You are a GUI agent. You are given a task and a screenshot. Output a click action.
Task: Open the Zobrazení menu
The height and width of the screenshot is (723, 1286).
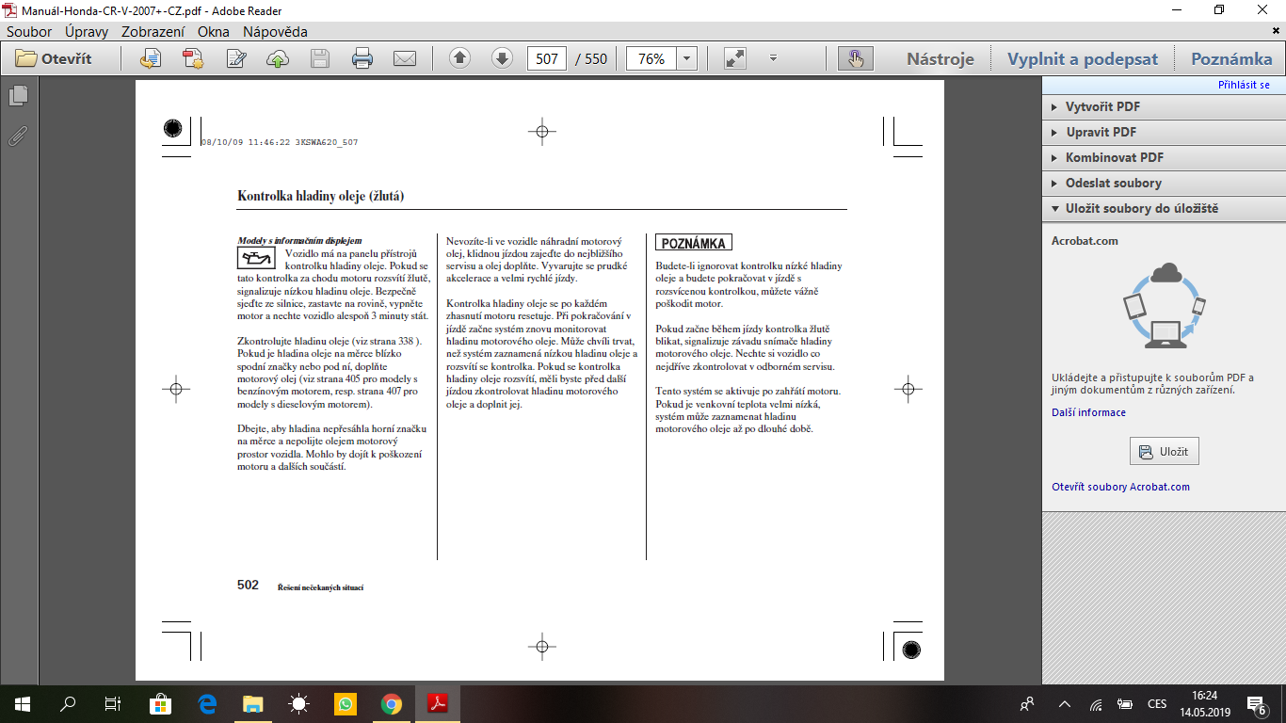[x=153, y=31]
